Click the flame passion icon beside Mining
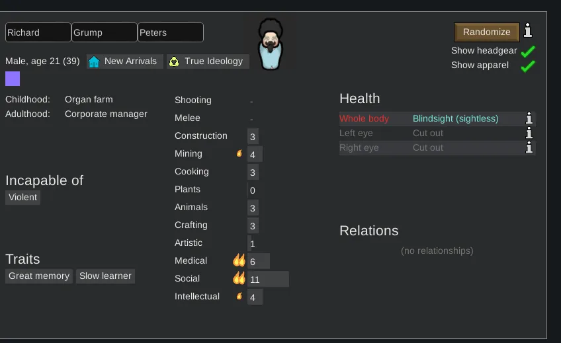The image size is (561, 343). (x=239, y=154)
